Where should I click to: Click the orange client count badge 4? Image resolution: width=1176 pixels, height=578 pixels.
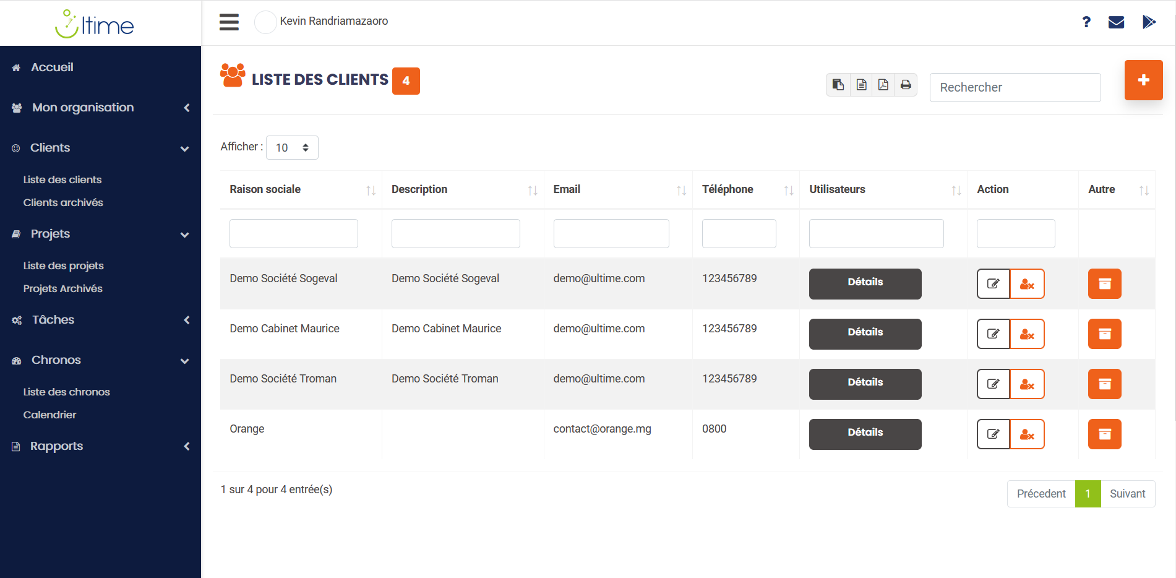(406, 81)
